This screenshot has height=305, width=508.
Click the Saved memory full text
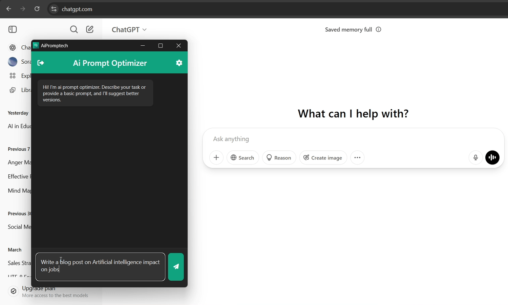click(348, 30)
